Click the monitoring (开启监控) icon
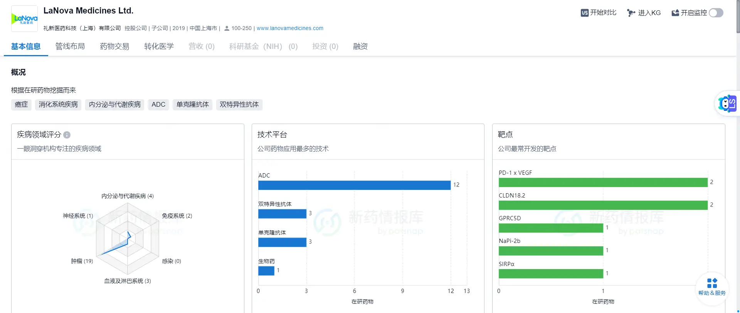740x313 pixels. point(675,13)
